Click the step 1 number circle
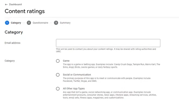This screenshot has height=109, width=179. click(7, 23)
